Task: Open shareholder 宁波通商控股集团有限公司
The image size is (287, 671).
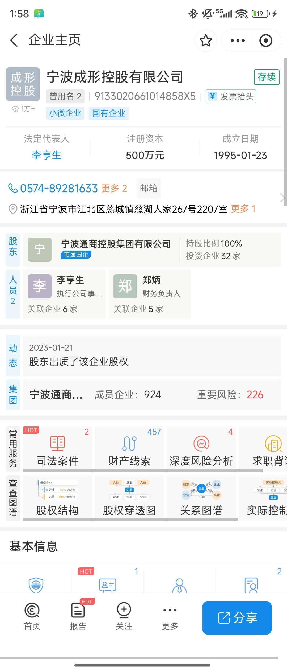Action: [116, 244]
